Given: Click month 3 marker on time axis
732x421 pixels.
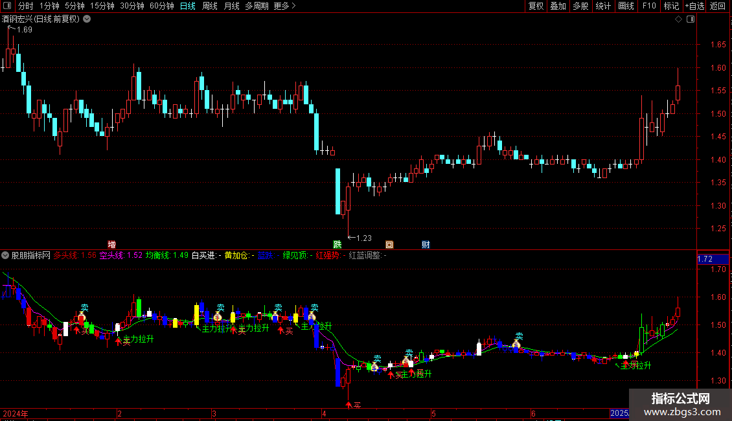Looking at the screenshot, I should click(214, 413).
